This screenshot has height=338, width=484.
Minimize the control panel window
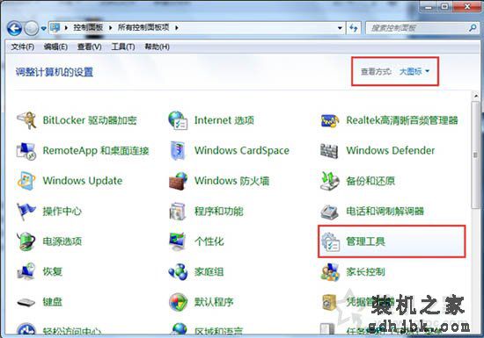click(x=429, y=6)
